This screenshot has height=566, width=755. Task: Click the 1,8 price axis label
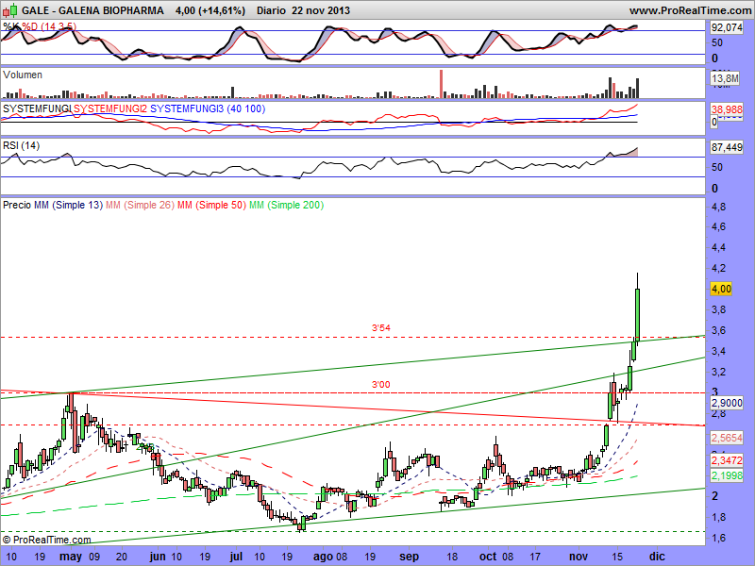pyautogui.click(x=718, y=517)
